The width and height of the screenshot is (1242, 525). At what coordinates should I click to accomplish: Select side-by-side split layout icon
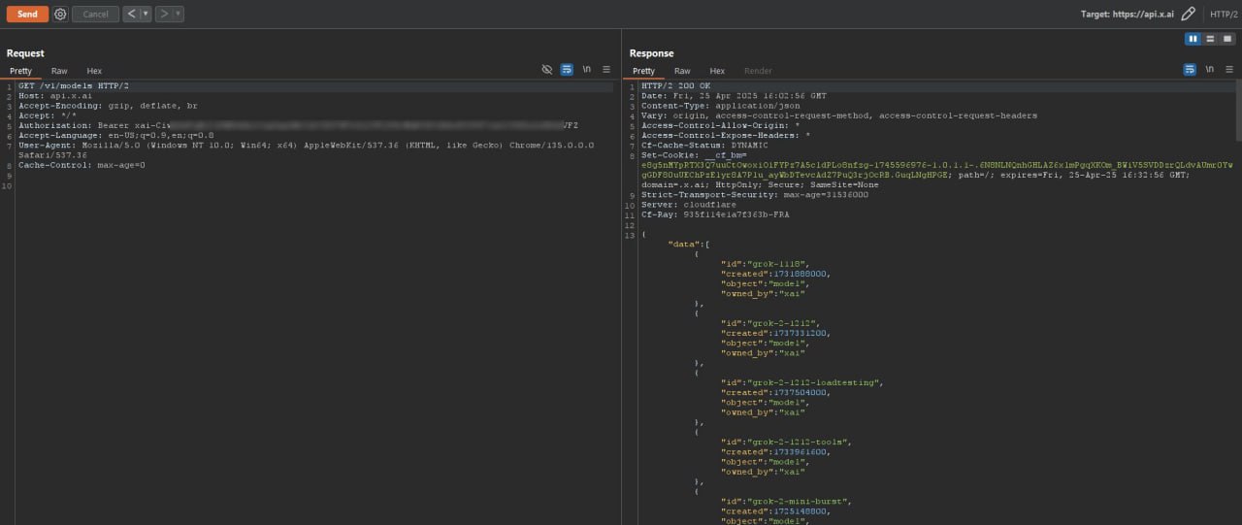tap(1193, 39)
